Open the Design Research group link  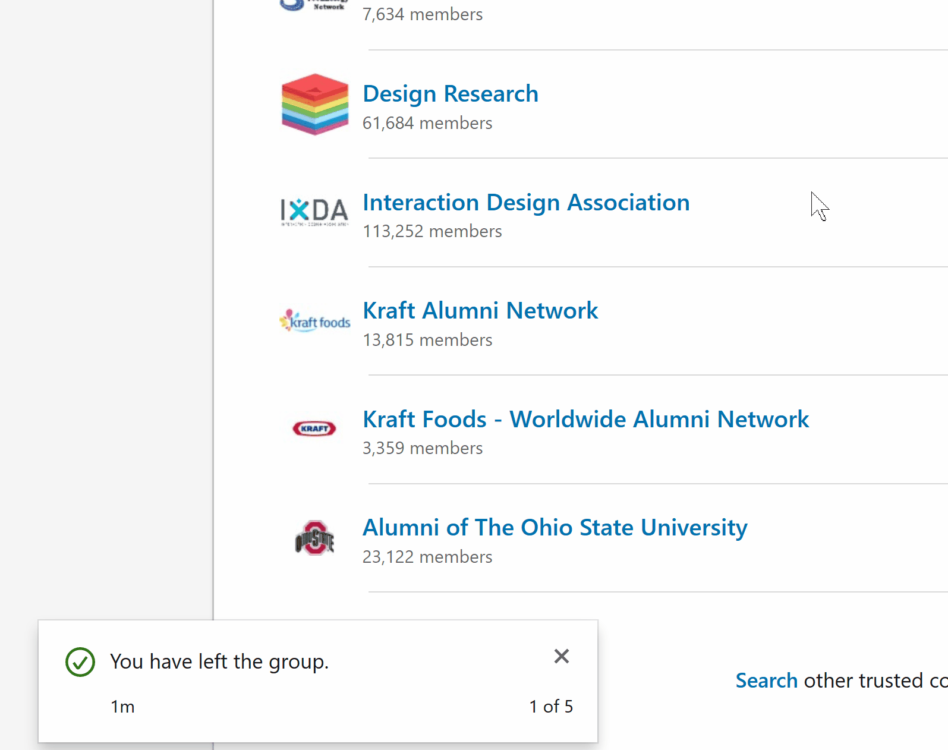click(x=451, y=94)
